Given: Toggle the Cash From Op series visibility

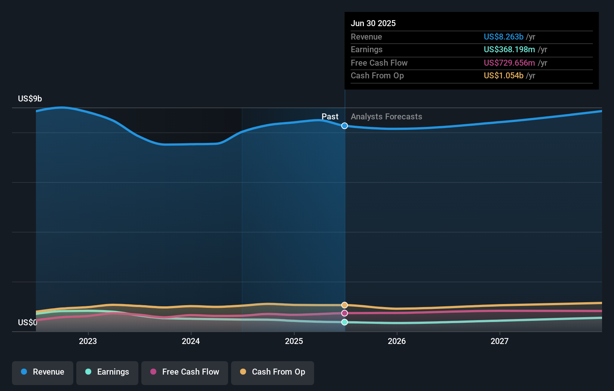Looking at the screenshot, I should pos(272,372).
